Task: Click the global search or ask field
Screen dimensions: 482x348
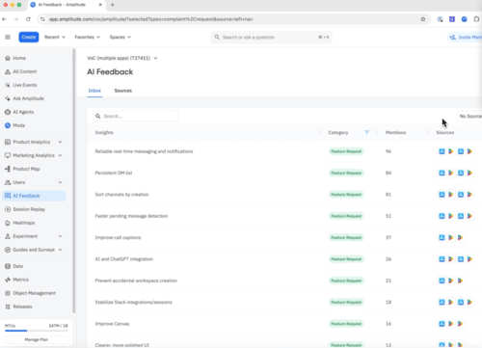Action: (x=272, y=38)
